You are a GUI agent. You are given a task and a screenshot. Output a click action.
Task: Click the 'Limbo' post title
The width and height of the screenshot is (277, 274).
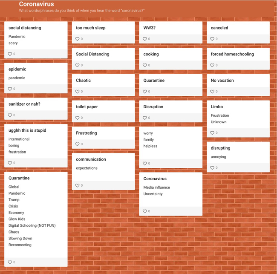[217, 107]
